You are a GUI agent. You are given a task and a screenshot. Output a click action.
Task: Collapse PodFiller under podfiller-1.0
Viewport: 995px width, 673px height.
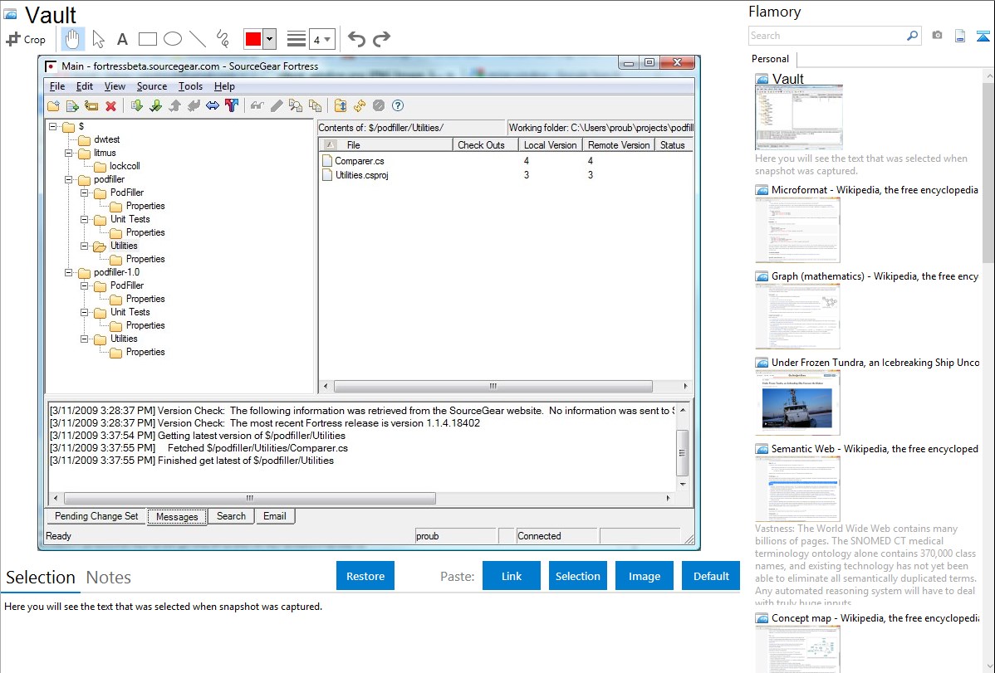pos(85,286)
